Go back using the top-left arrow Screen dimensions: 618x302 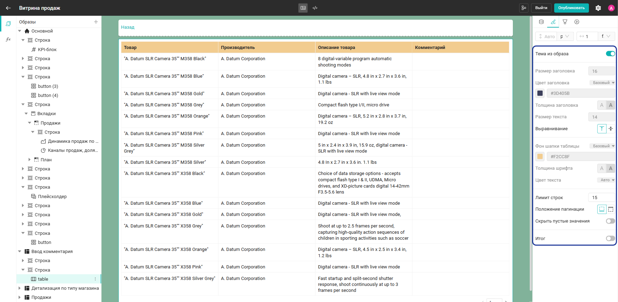(8, 8)
